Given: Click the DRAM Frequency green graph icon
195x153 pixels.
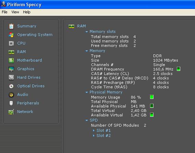Looking at the screenshot, I should click(179, 69).
